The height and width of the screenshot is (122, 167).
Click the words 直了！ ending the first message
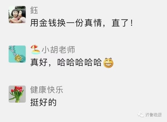point(122,23)
